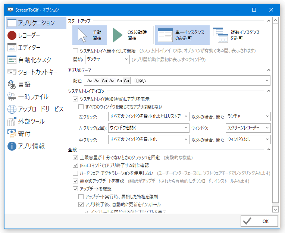The width and height of the screenshot is (285, 233).
Task: Click the scrollbar up arrow
Action: [276, 20]
